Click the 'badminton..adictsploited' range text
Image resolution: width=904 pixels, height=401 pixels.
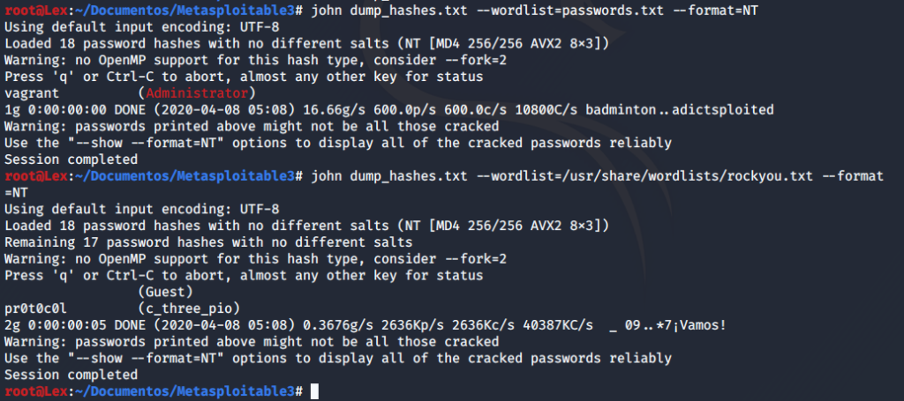[680, 109]
